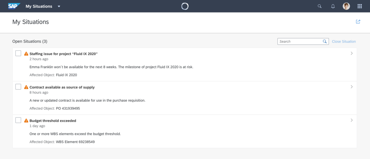Click the CoPilot circle icon in header

[185, 6]
